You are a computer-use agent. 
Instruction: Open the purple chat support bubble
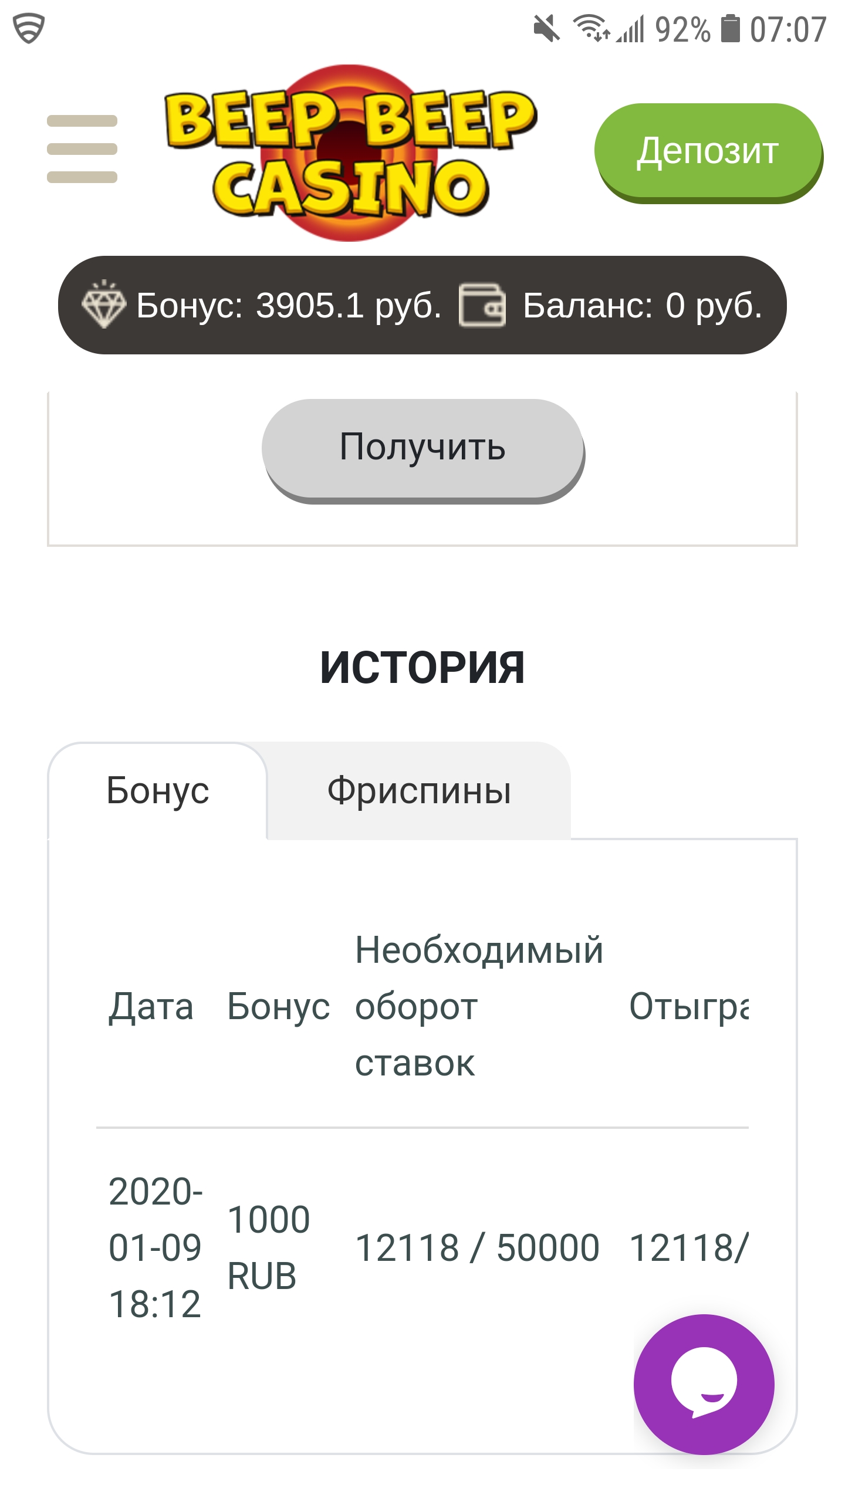coord(704,1384)
